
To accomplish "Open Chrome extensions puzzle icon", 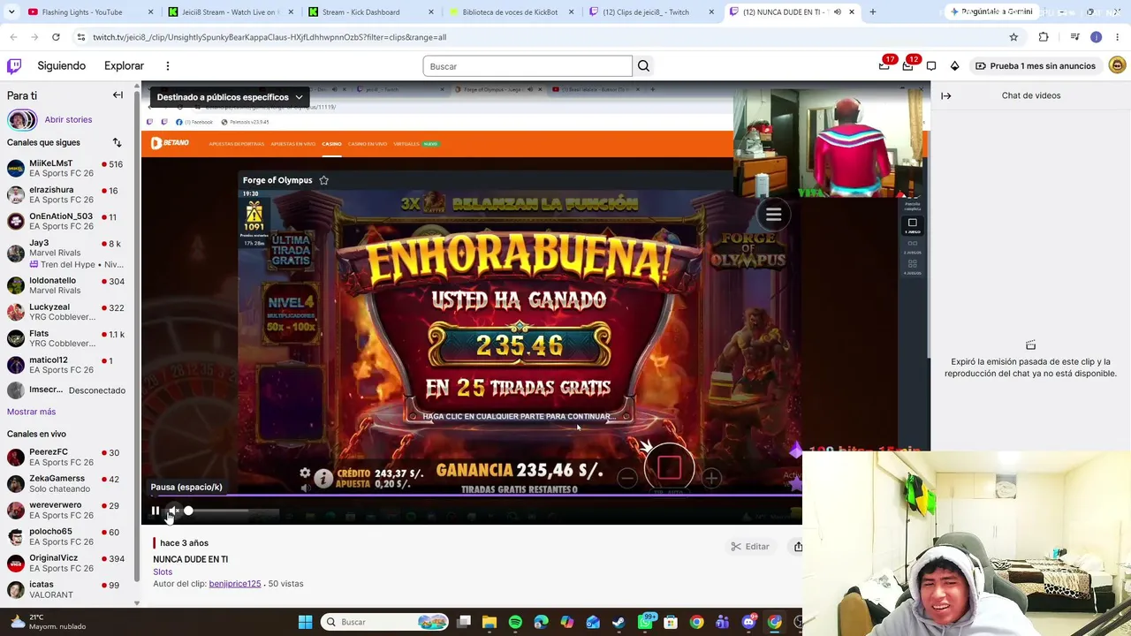I will pyautogui.click(x=1044, y=37).
